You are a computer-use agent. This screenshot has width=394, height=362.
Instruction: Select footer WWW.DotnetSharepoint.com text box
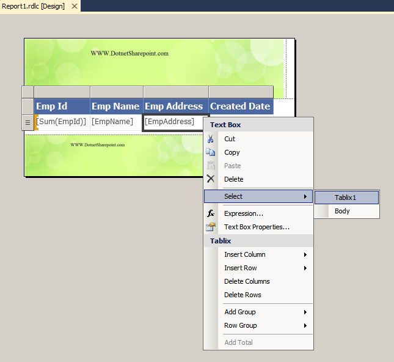98,145
